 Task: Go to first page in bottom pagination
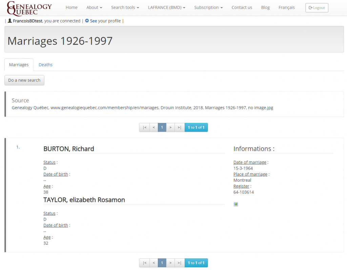pos(144,263)
